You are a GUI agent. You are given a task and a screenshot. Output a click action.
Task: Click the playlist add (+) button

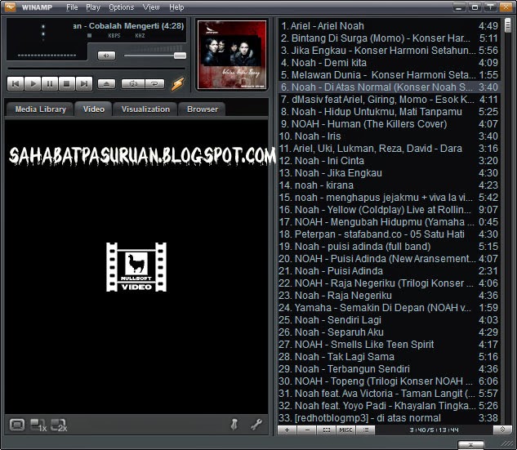(287, 430)
